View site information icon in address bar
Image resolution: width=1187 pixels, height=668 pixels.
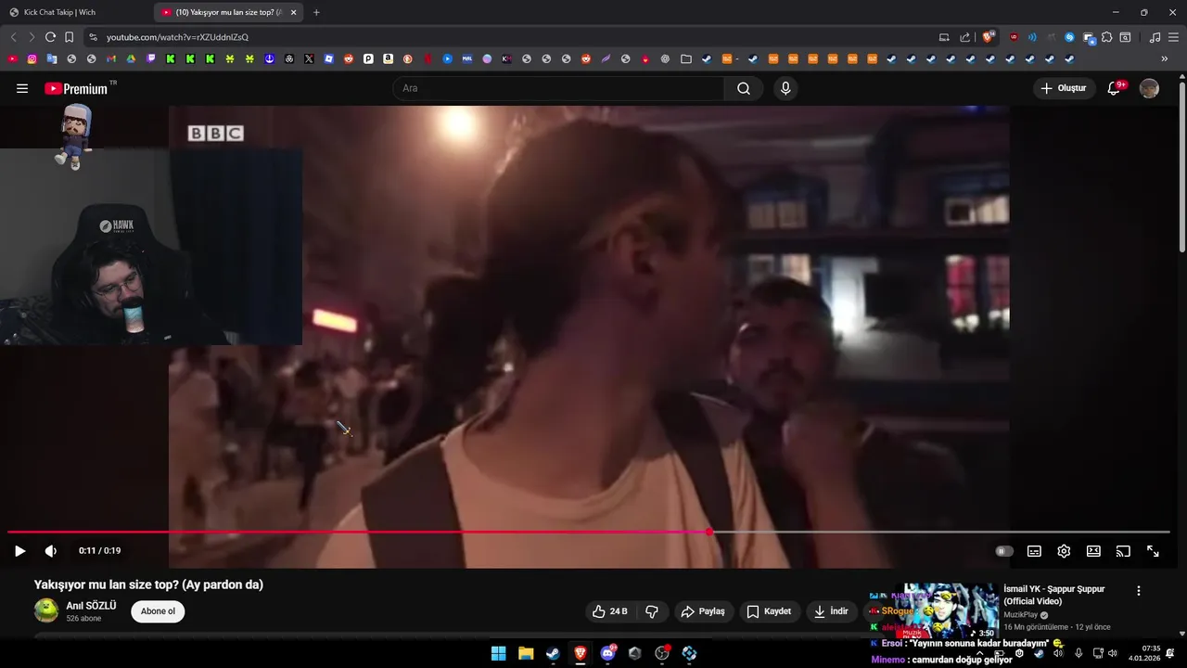pyautogui.click(x=93, y=37)
